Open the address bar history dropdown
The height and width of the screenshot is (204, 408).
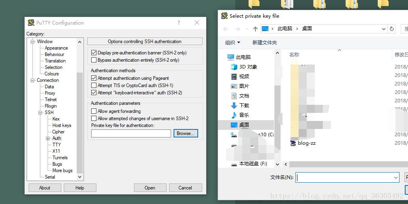coord(383,29)
